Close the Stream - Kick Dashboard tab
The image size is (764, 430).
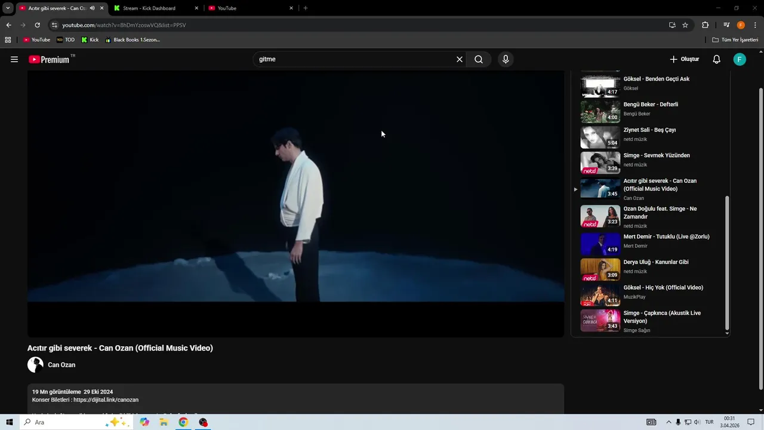coord(196,8)
